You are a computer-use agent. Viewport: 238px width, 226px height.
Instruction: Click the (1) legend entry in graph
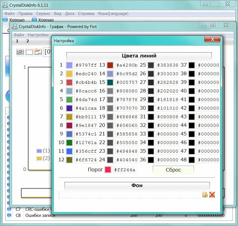43,151
